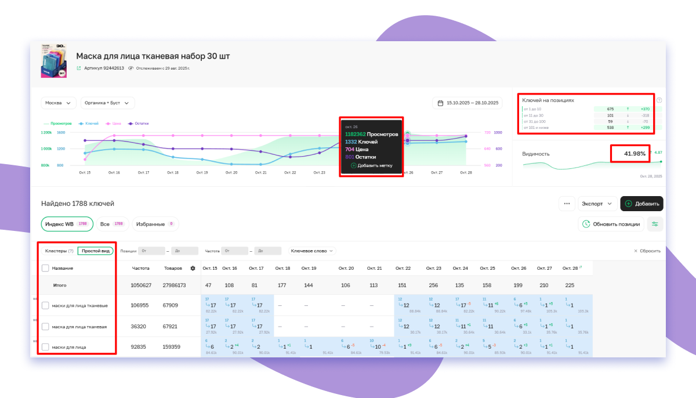Click the calendar icon in date range
The height and width of the screenshot is (398, 696).
tap(441, 103)
